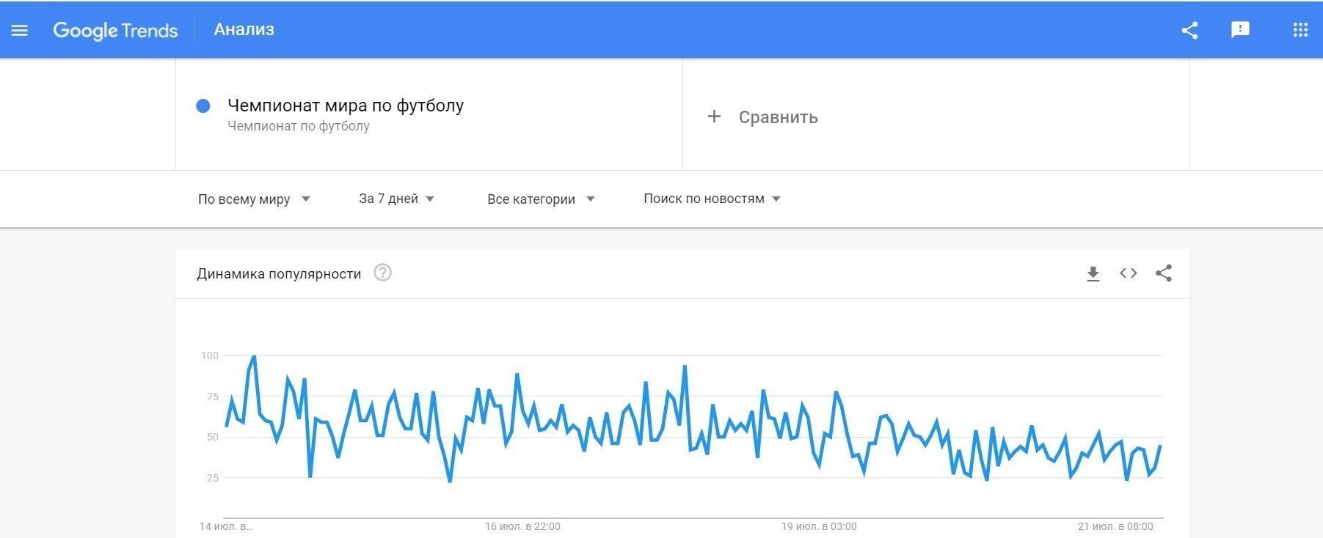Share the Динамика популярности chart

pos(1165,273)
